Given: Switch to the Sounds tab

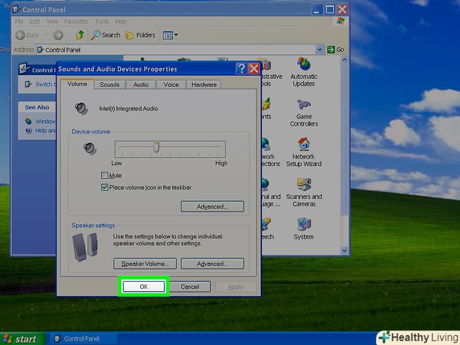Looking at the screenshot, I should tap(109, 85).
